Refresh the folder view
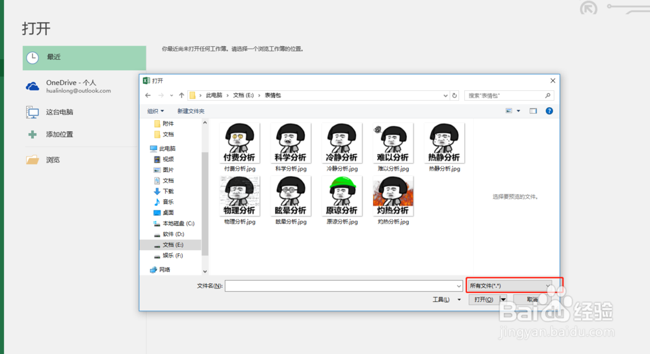 pyautogui.click(x=454, y=95)
